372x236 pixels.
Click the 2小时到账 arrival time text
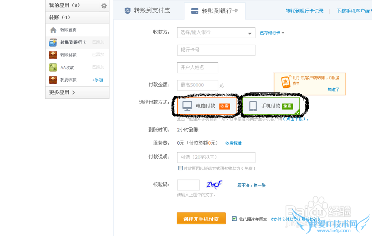pyautogui.click(x=187, y=130)
